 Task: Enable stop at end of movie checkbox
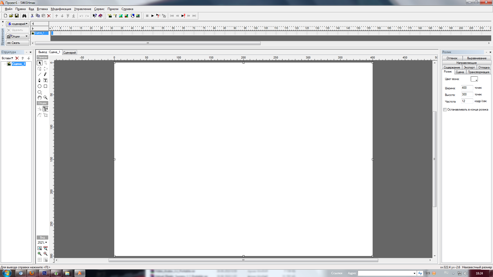click(445, 110)
